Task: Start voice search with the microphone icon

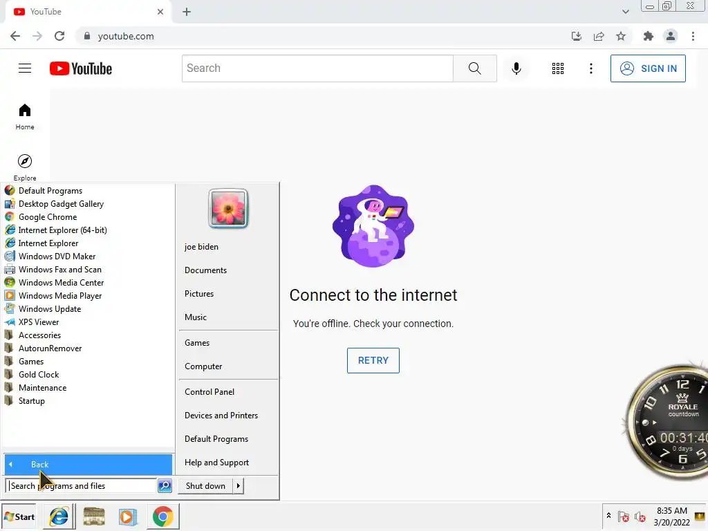Action: pyautogui.click(x=516, y=68)
